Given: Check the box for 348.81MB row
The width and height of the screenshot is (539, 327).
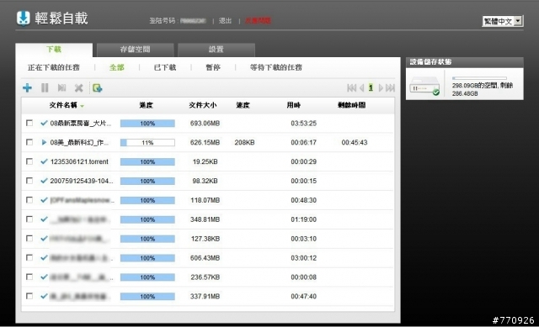Looking at the screenshot, I should [x=29, y=219].
